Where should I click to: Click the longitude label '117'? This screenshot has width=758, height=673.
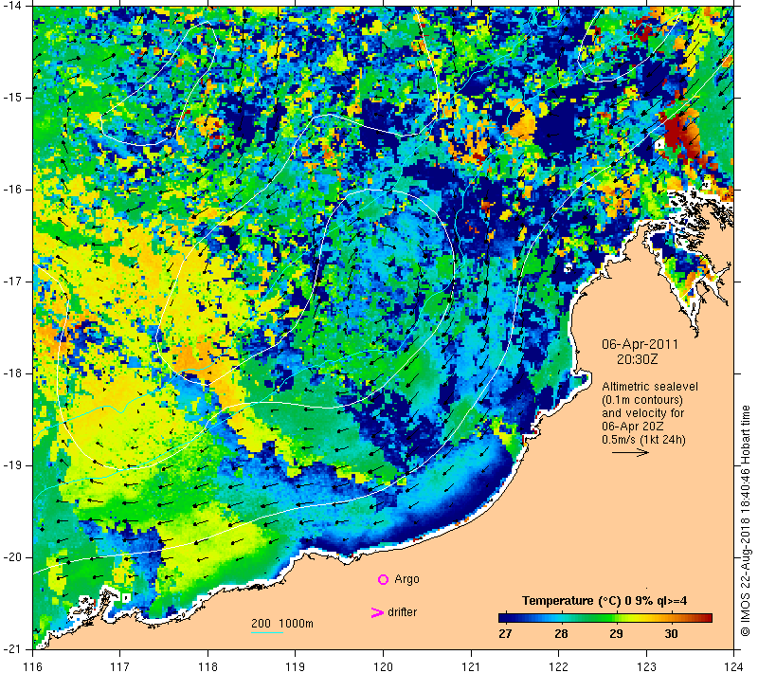tap(120, 666)
